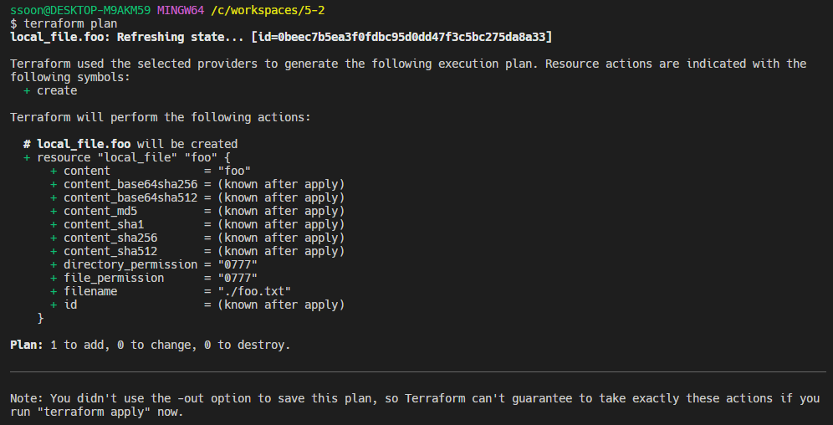Click 'Terraform will perform the following actions:' line
The height and width of the screenshot is (425, 833).
point(161,117)
